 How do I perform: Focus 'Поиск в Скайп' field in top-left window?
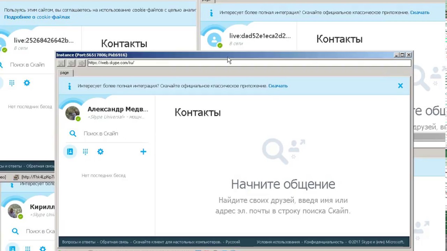coord(27,65)
